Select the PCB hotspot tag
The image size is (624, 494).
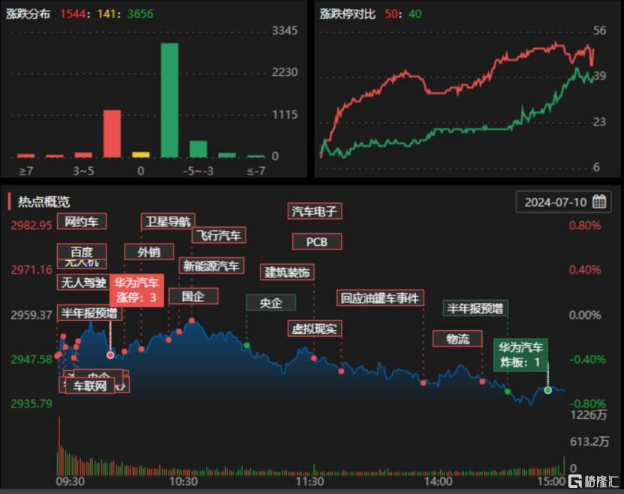317,242
